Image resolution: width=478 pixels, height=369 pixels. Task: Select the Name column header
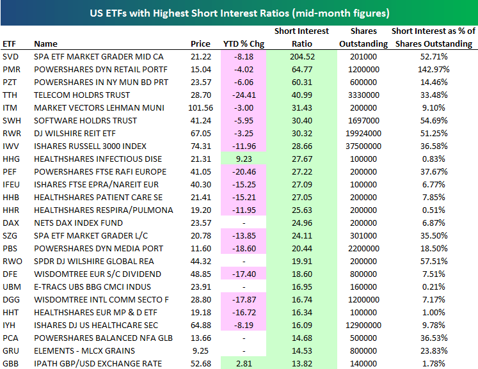pyautogui.click(x=45, y=44)
